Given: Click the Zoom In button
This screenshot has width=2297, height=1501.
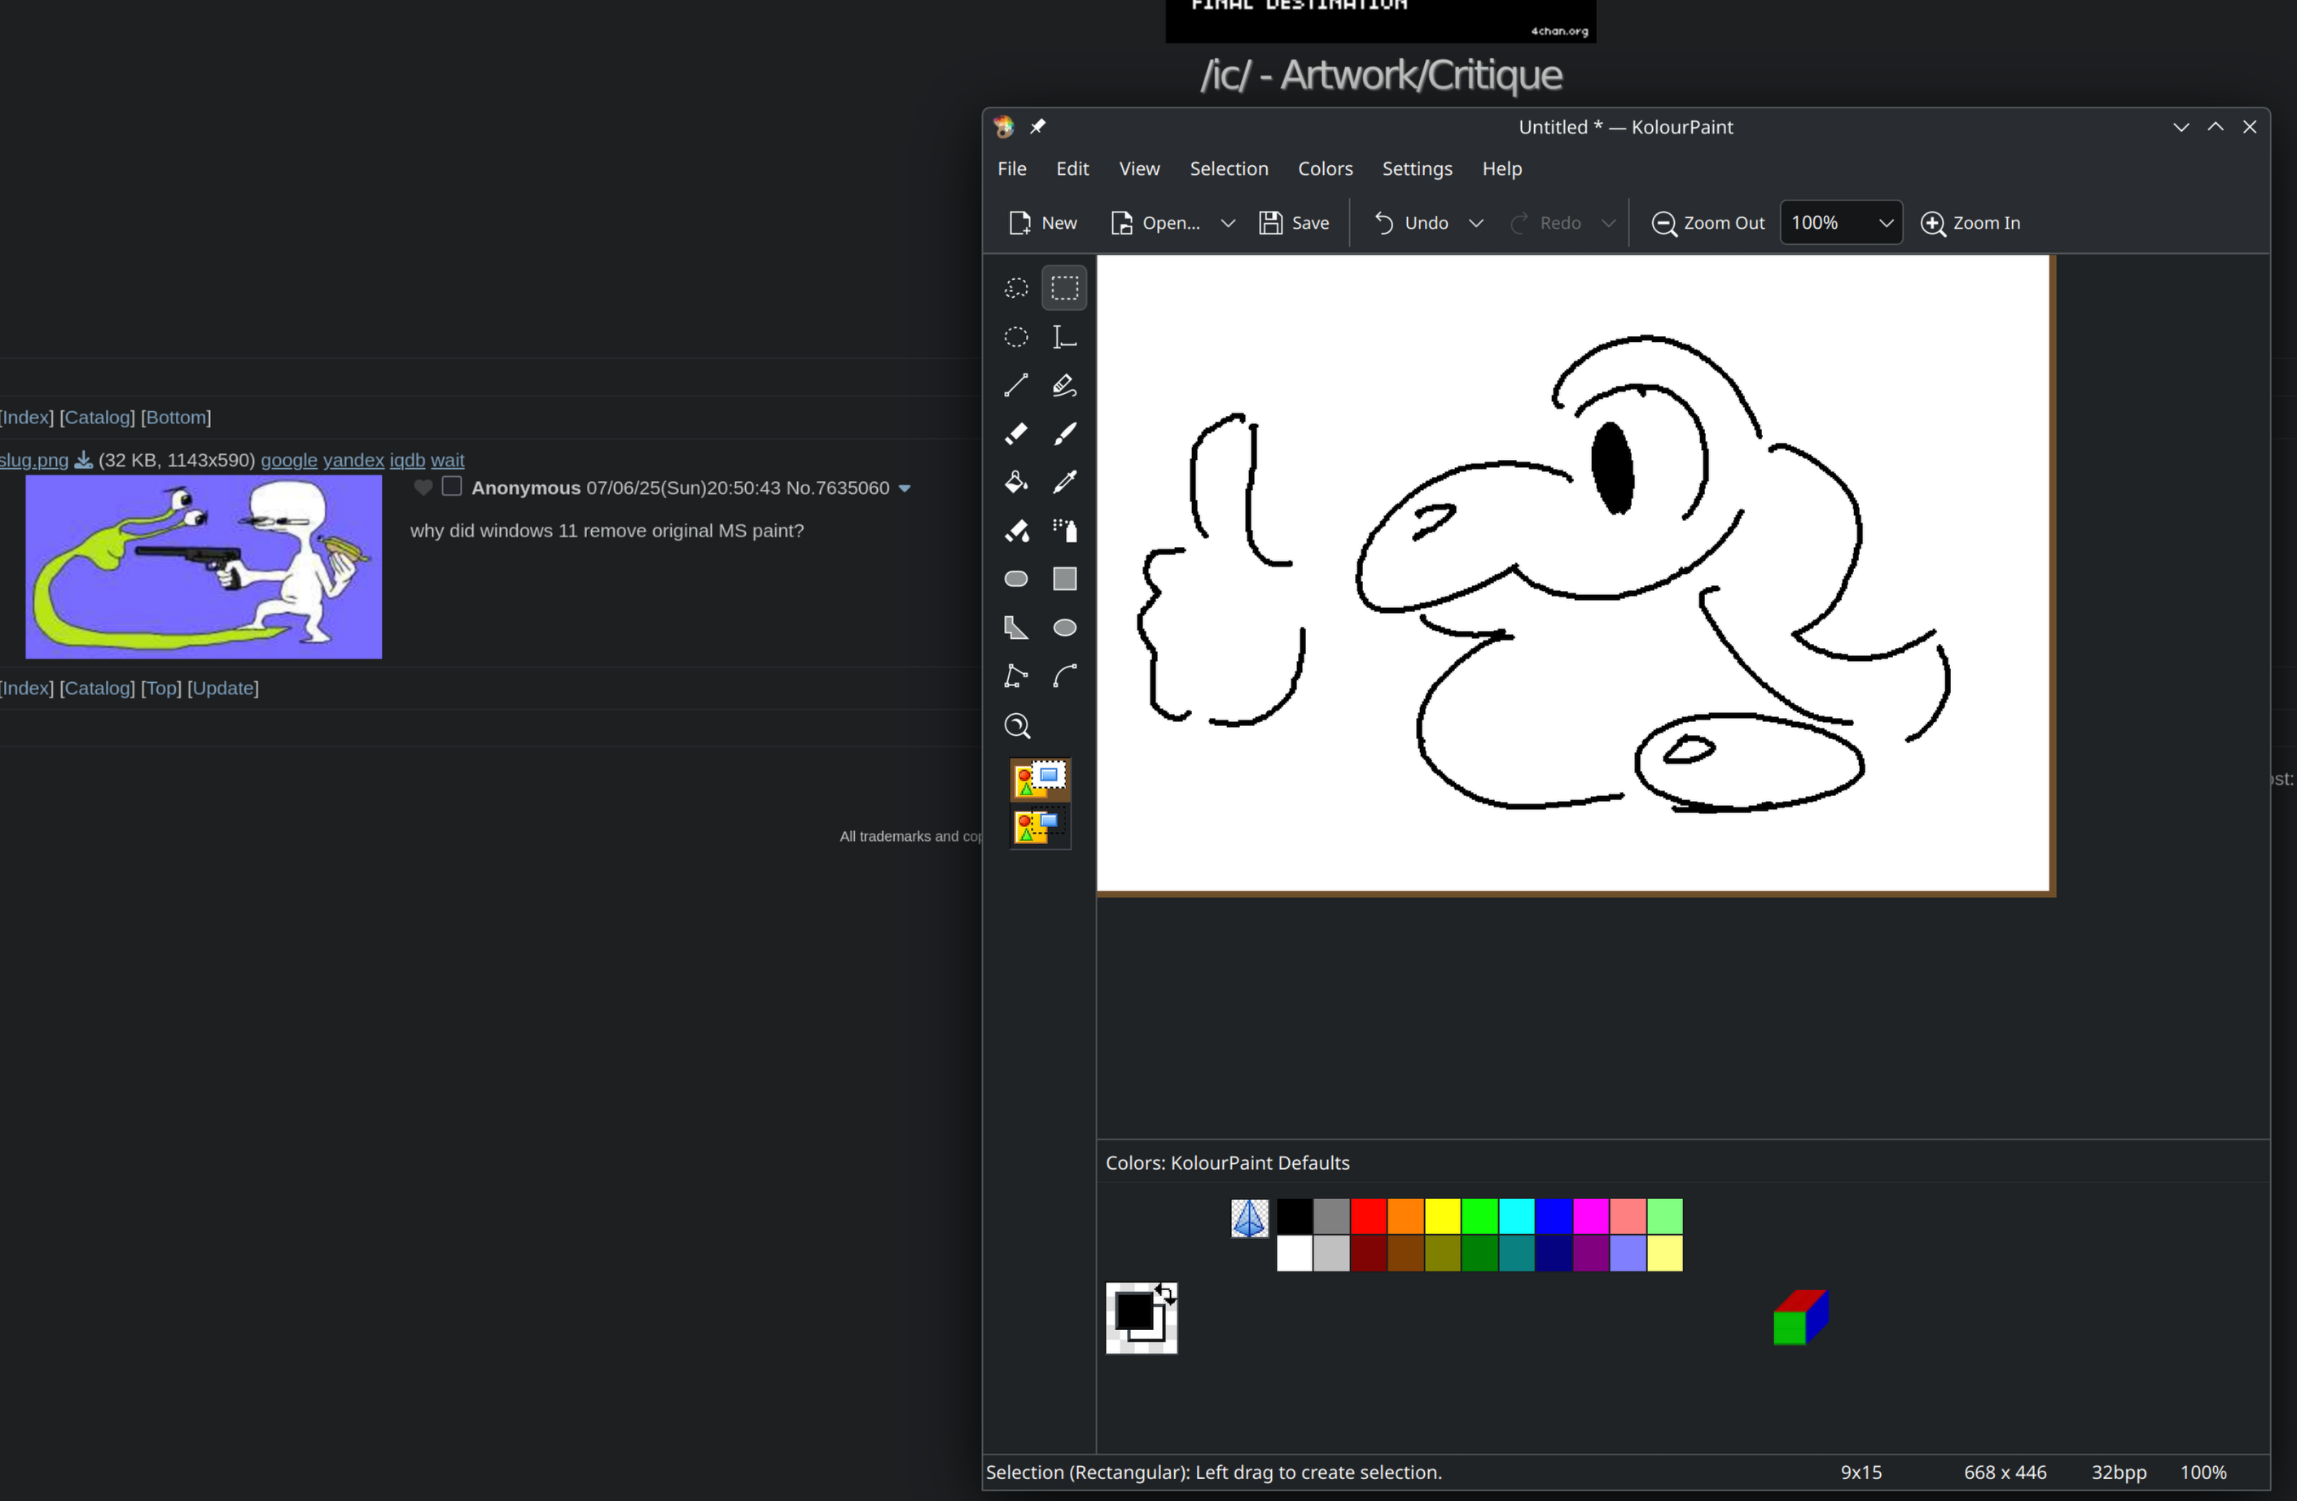Looking at the screenshot, I should (1970, 223).
